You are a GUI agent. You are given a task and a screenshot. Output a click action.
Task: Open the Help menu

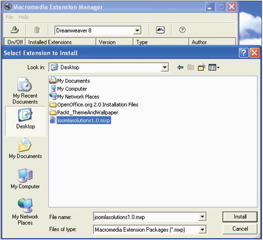(x=24, y=17)
